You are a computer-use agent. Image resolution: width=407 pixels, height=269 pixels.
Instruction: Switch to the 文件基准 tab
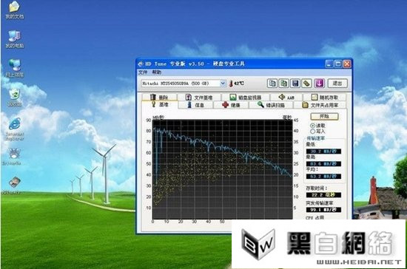[199, 98]
